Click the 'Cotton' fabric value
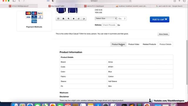 click(x=111, y=77)
